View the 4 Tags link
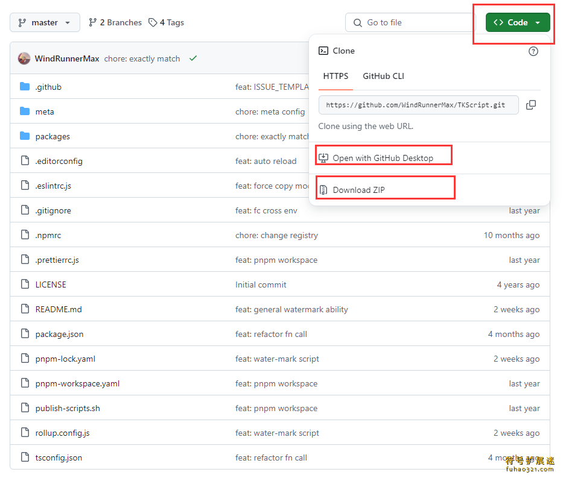Image resolution: width=563 pixels, height=478 pixels. 166,22
